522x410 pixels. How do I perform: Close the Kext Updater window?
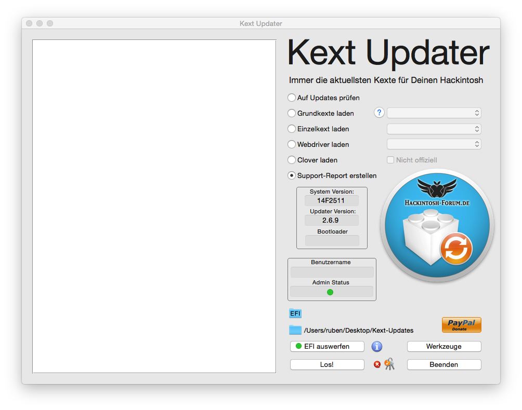click(x=29, y=23)
